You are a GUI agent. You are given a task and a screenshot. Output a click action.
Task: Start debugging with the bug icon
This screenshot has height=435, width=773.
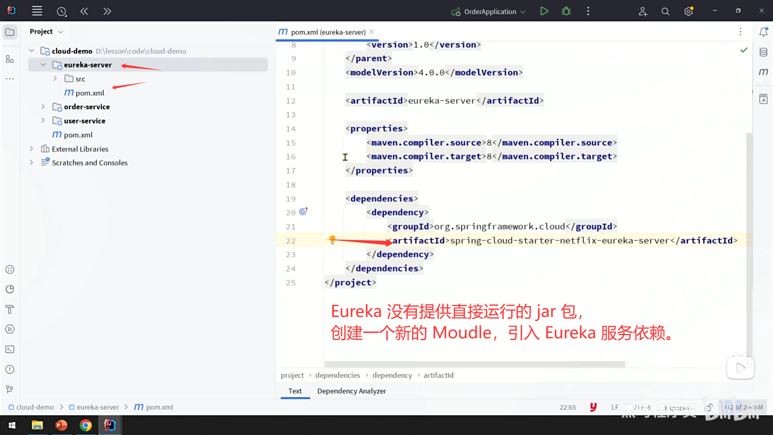pos(566,11)
